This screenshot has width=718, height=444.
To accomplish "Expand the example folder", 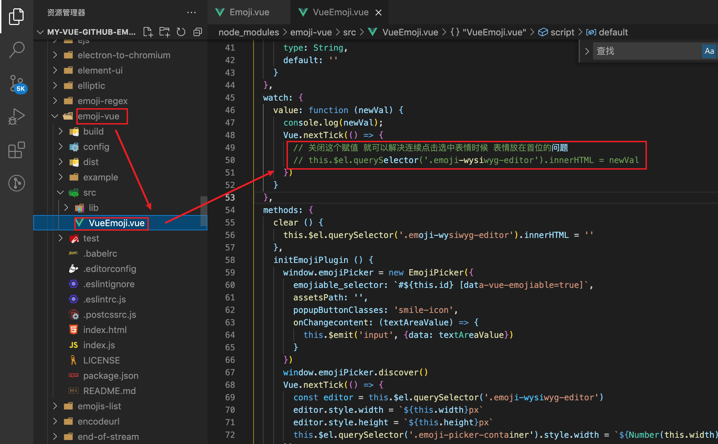I will pyautogui.click(x=120, y=177).
